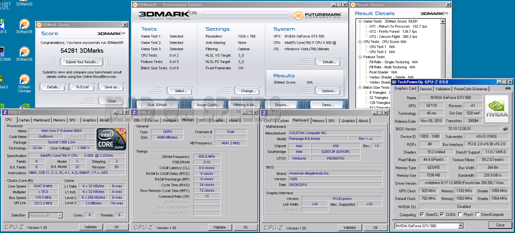Click the 3DMark05 Professional Edition title icon
515x233 pixels.
(x=135, y=5)
